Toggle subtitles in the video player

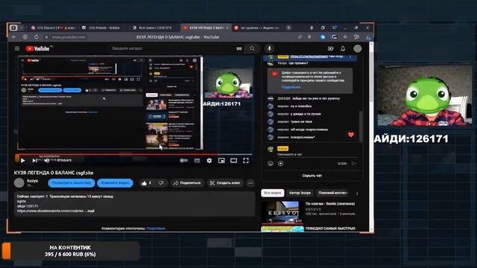tap(197, 161)
